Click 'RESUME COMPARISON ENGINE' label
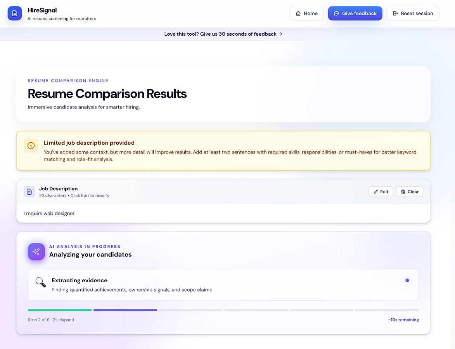 tap(68, 81)
